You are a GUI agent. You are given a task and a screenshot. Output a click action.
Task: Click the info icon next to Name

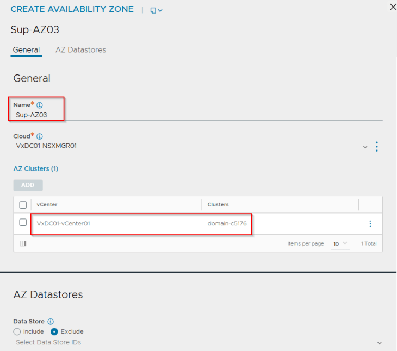[x=40, y=105]
